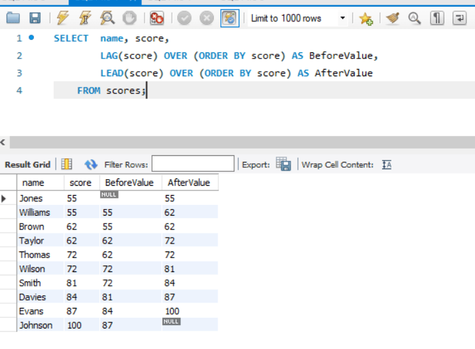Viewport: 475px width, 349px height.
Task: Toggle Wrap Cell Content icon
Action: point(387,165)
